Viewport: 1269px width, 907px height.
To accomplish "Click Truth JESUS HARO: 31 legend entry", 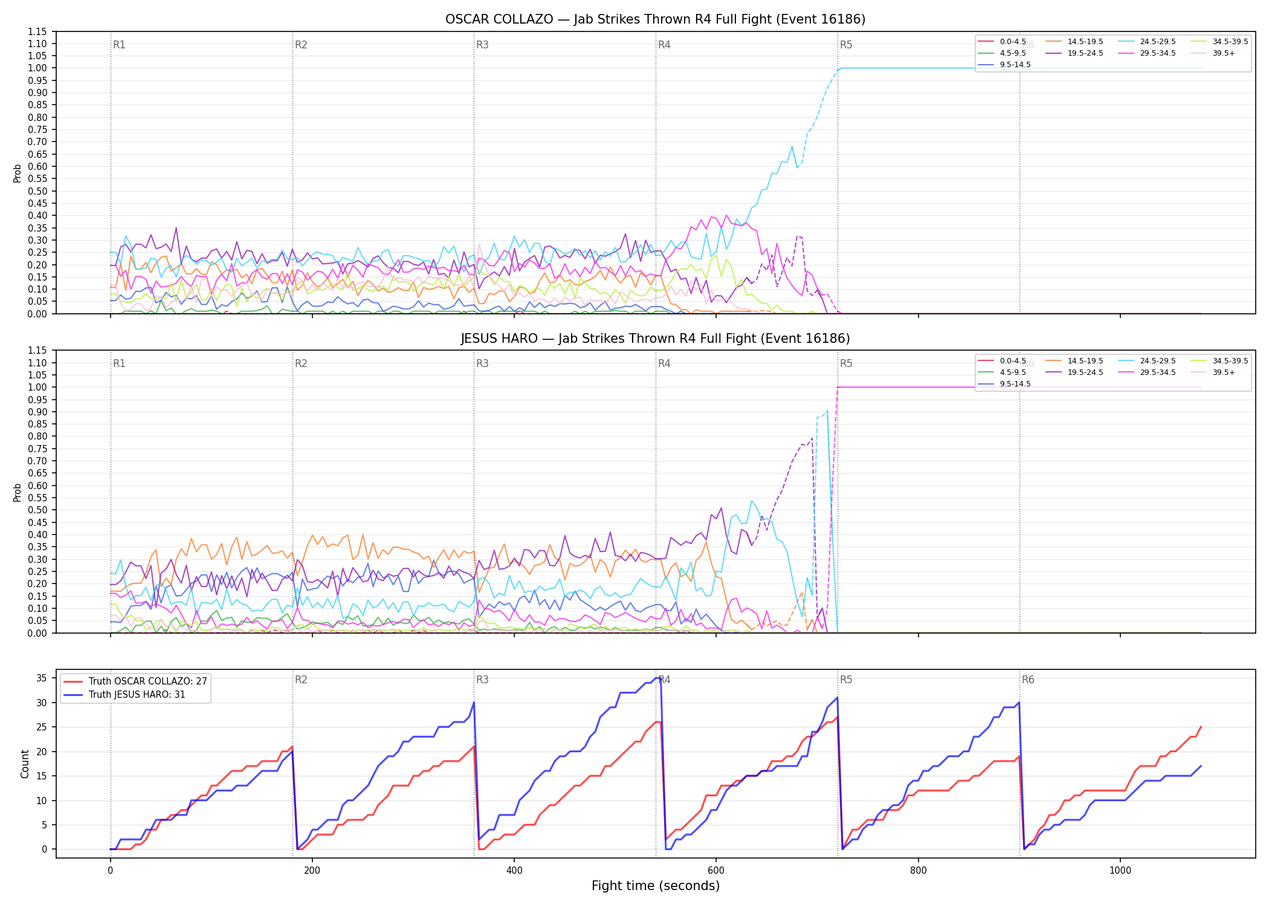I will [124, 695].
